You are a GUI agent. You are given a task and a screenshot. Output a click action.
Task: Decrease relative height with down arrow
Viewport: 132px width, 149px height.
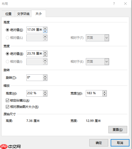tap(45, 39)
